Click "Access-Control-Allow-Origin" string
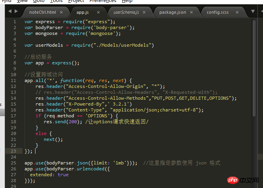The width and height of the screenshot is (263, 188). [x=106, y=86]
